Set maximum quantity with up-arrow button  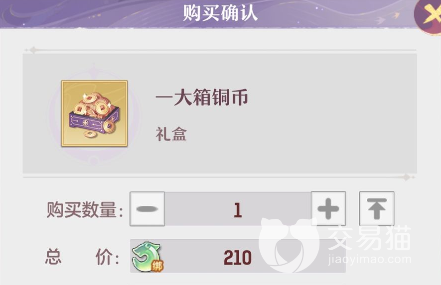click(x=377, y=208)
